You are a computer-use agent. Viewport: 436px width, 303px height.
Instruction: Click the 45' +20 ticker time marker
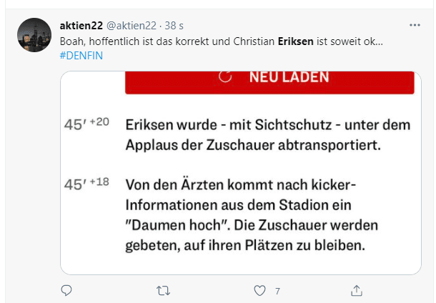[x=87, y=123]
